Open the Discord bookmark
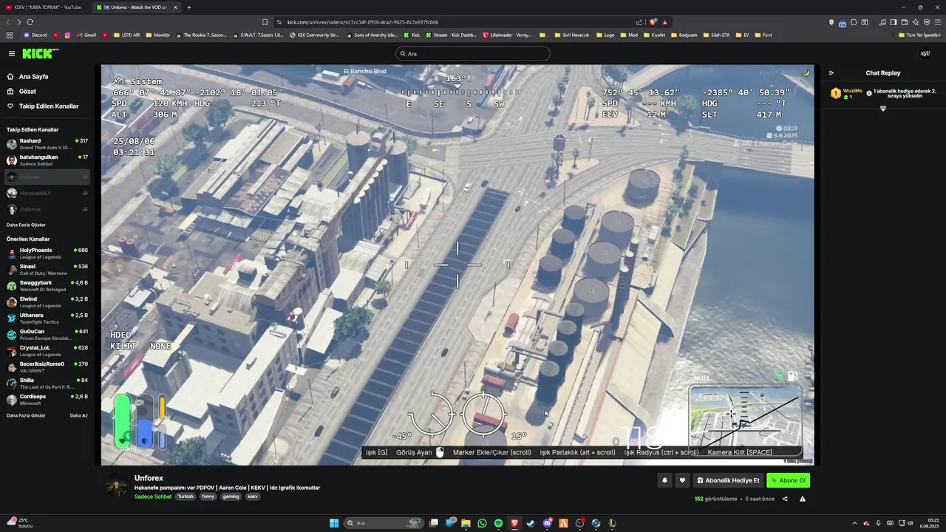The width and height of the screenshot is (946, 532). [x=35, y=35]
